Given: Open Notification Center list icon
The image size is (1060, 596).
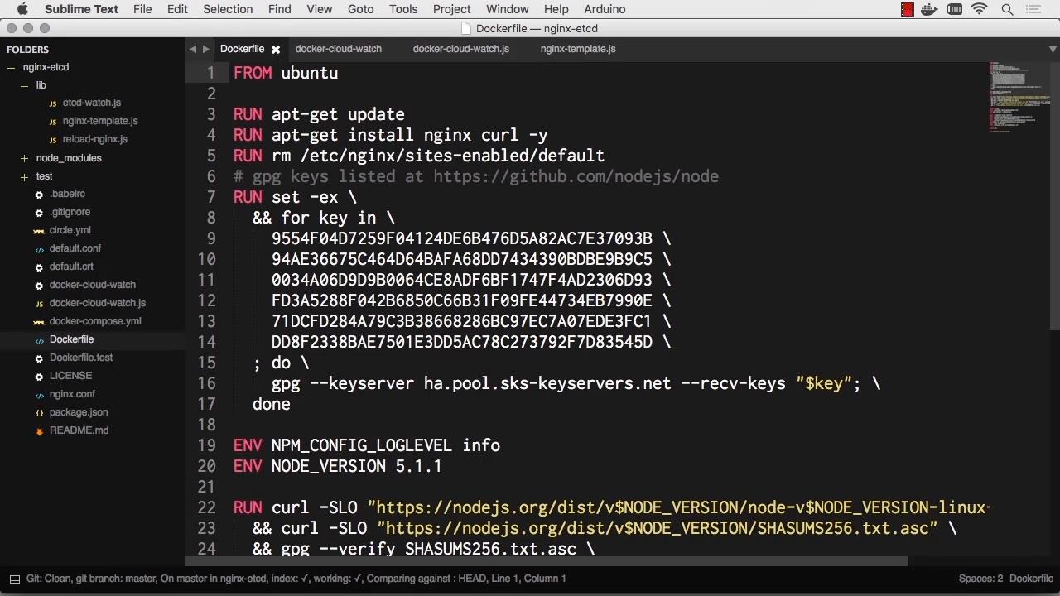Looking at the screenshot, I should coord(1033,9).
